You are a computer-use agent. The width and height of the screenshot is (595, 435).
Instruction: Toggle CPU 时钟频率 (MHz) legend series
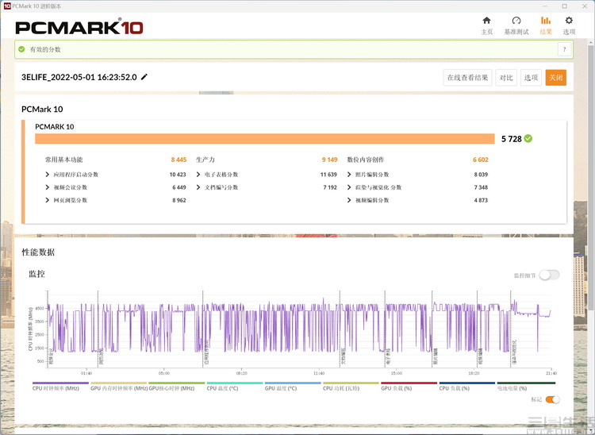56,388
